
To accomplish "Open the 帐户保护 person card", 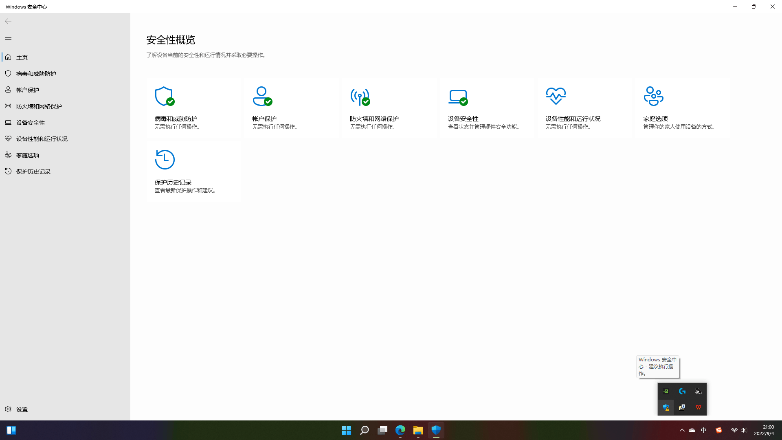I will tap(292, 108).
